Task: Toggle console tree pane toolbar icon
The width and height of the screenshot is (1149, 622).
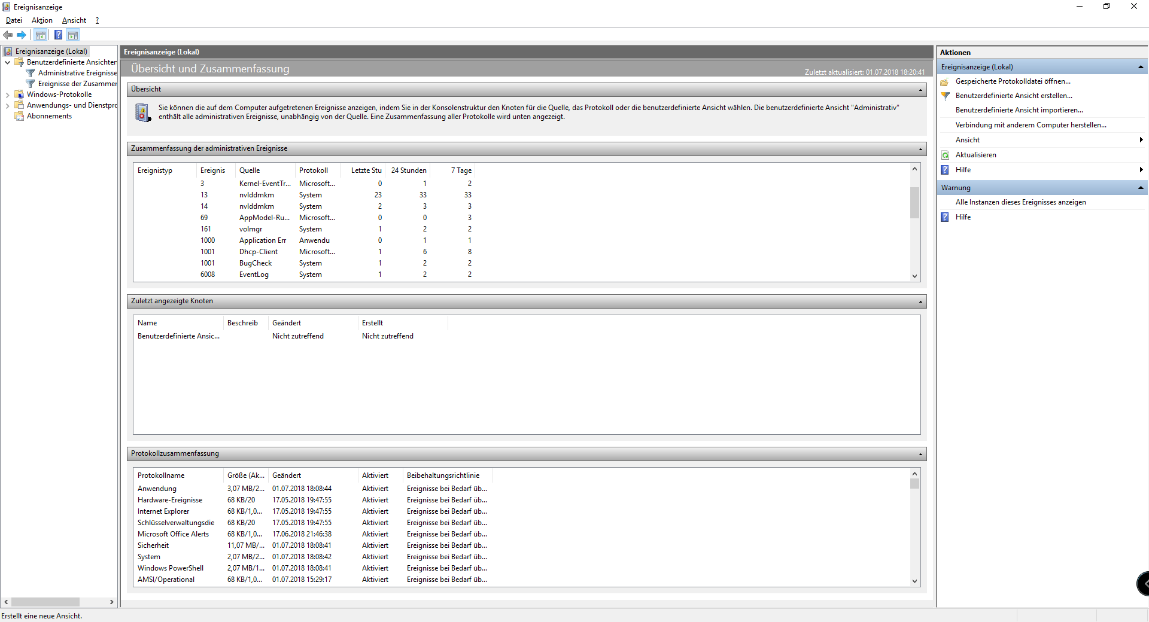Action: click(x=41, y=35)
